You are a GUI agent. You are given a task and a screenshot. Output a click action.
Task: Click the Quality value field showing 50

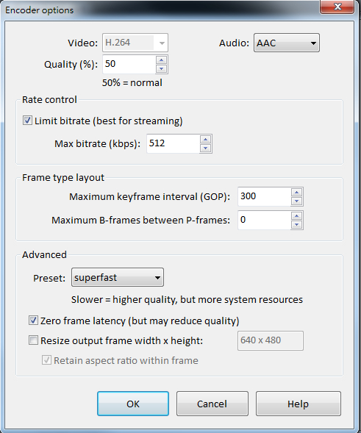pos(129,64)
